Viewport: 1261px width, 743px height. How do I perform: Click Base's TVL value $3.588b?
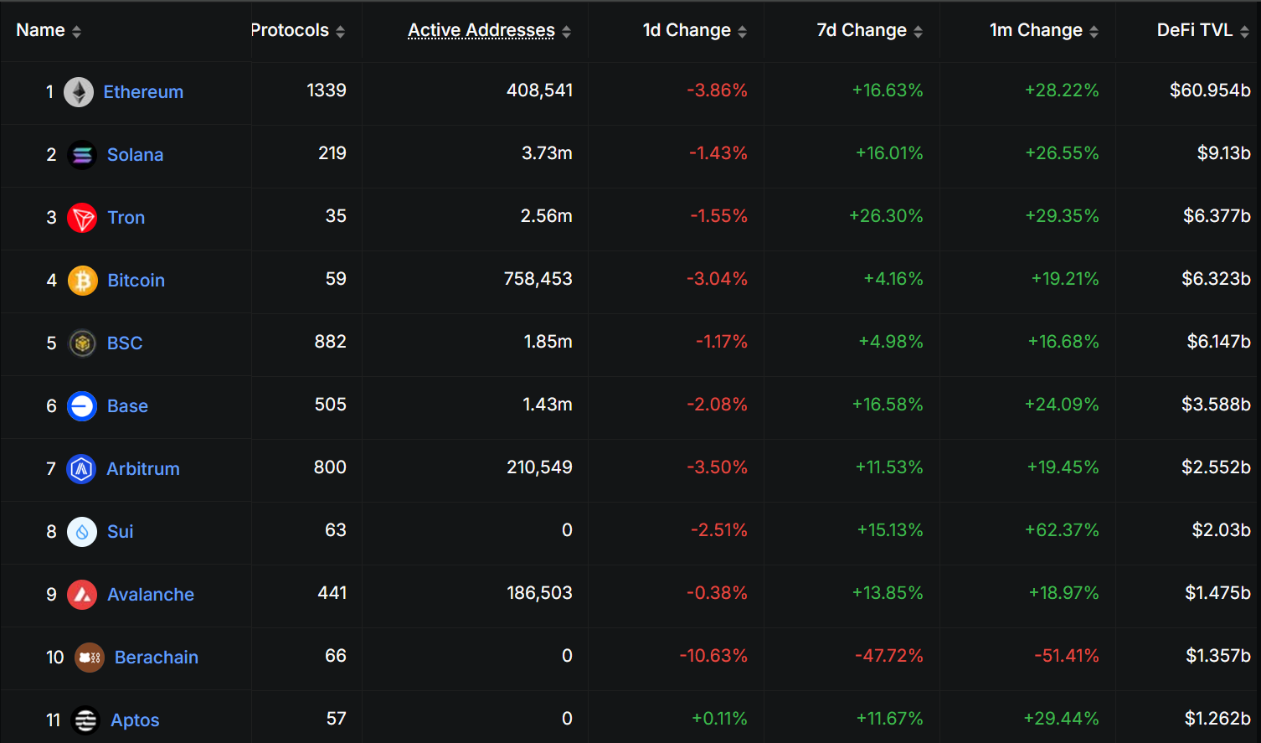pos(1216,405)
